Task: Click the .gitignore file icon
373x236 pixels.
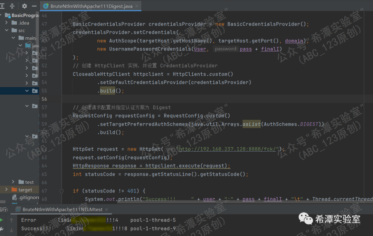Action: click(14, 197)
